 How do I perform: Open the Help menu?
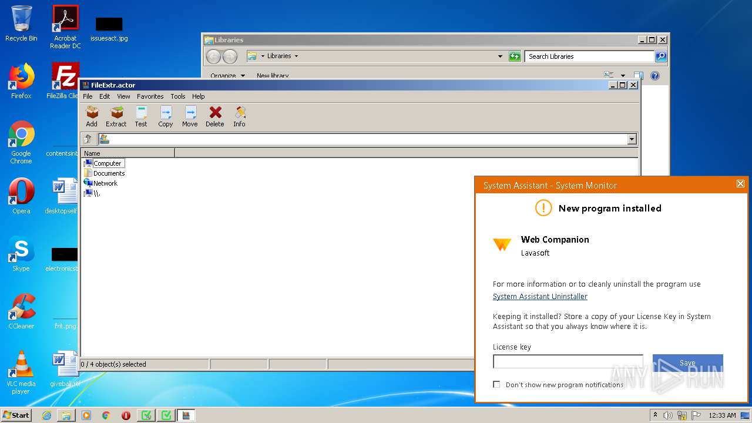199,96
